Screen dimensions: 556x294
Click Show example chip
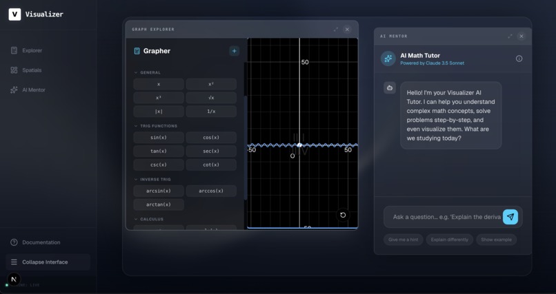(x=497, y=240)
